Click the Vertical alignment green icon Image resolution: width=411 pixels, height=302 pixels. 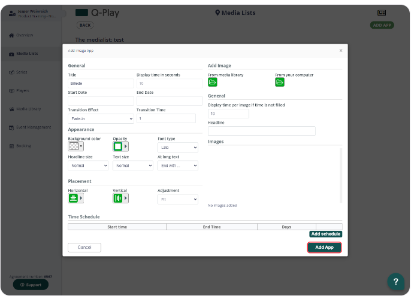[x=118, y=198]
